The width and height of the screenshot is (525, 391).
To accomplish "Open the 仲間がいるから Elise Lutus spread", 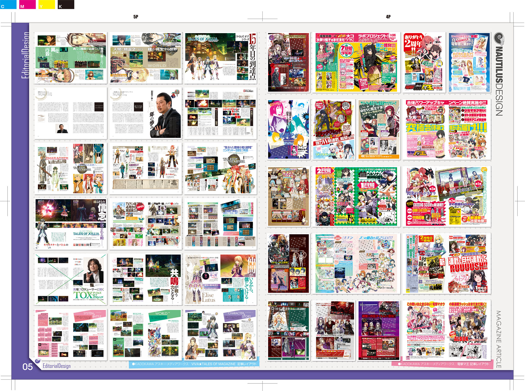I will pos(220,279).
